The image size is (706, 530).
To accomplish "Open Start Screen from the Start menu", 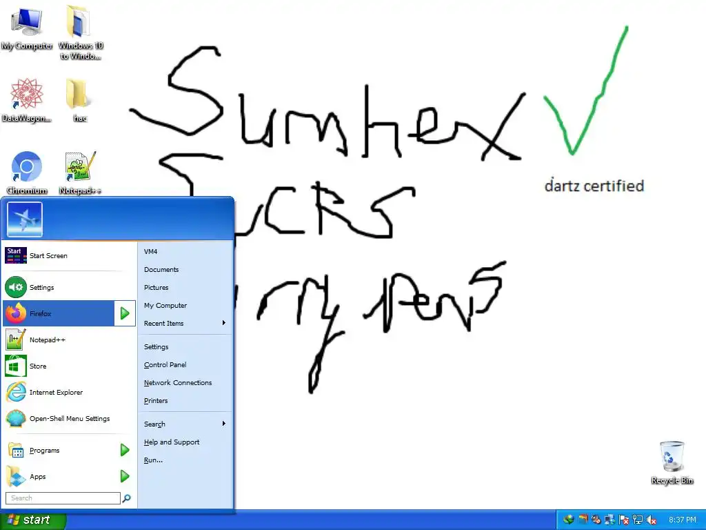I will point(69,255).
